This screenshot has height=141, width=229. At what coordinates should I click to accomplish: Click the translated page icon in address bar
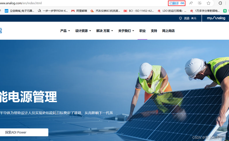point(177,3)
